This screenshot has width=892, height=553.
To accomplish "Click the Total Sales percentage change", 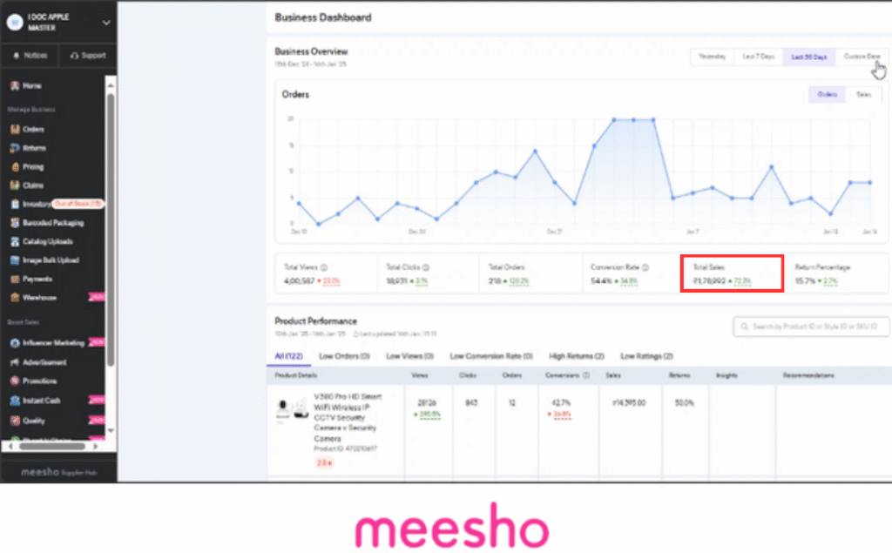I will (x=740, y=281).
